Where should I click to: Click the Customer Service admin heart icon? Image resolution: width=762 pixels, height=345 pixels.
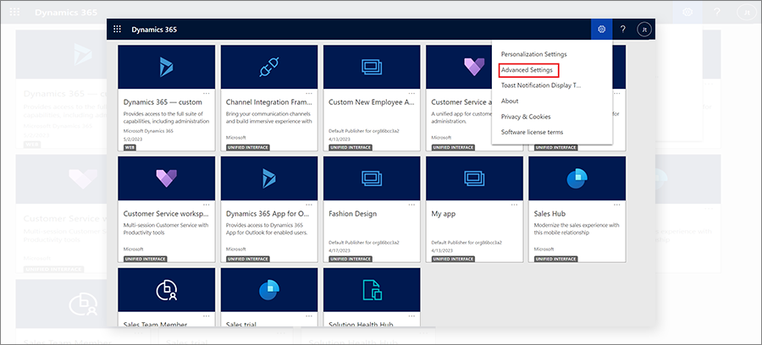point(474,67)
